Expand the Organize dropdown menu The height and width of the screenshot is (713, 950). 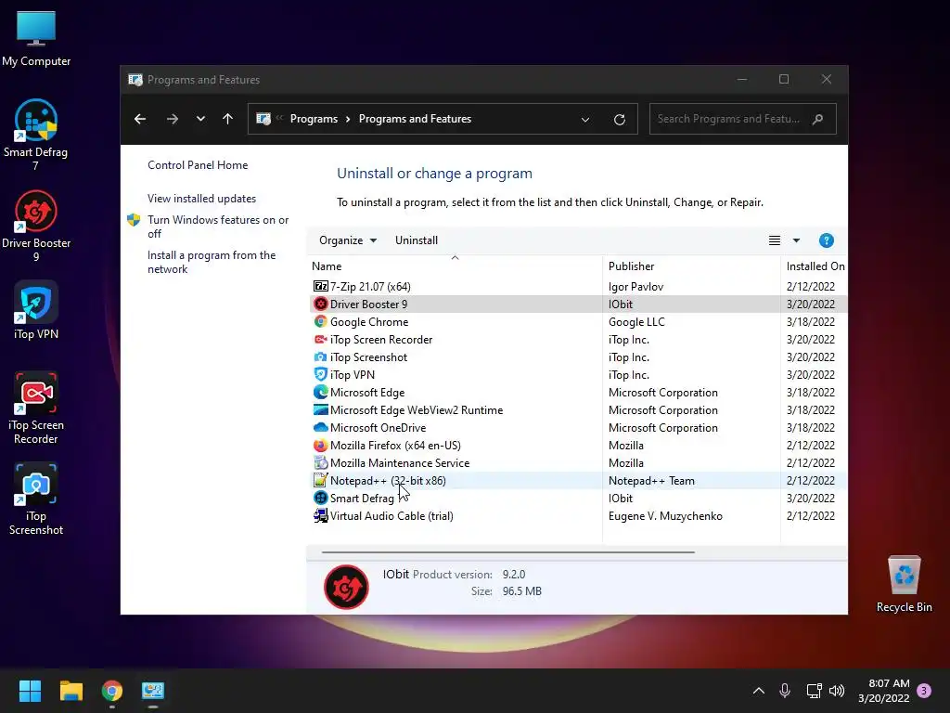pos(348,240)
